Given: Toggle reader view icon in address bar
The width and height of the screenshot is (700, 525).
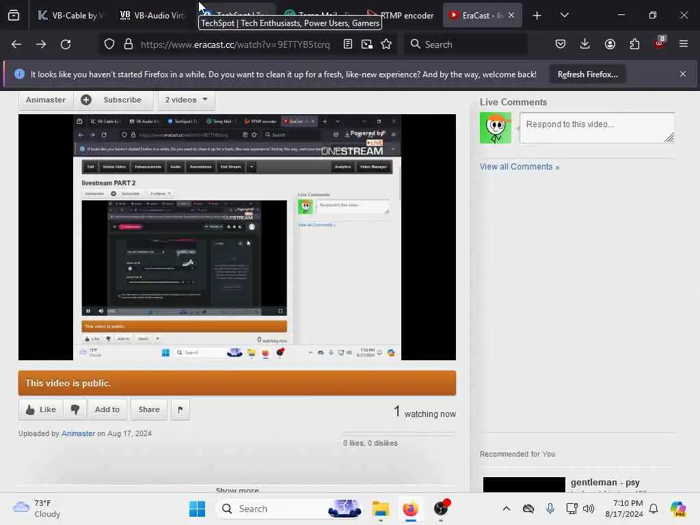Looking at the screenshot, I should [x=348, y=44].
